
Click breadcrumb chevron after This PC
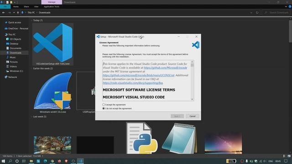[x=37, y=13]
